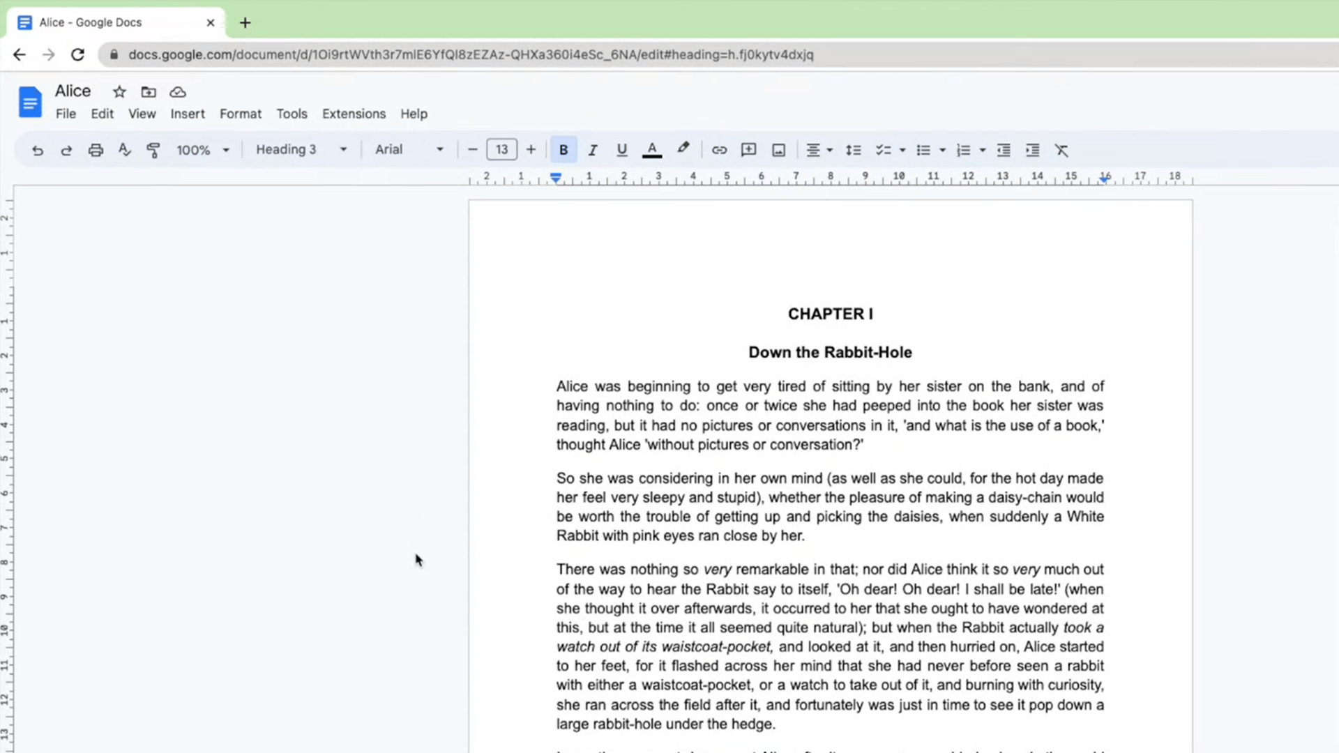Apply numbered list icon

963,150
